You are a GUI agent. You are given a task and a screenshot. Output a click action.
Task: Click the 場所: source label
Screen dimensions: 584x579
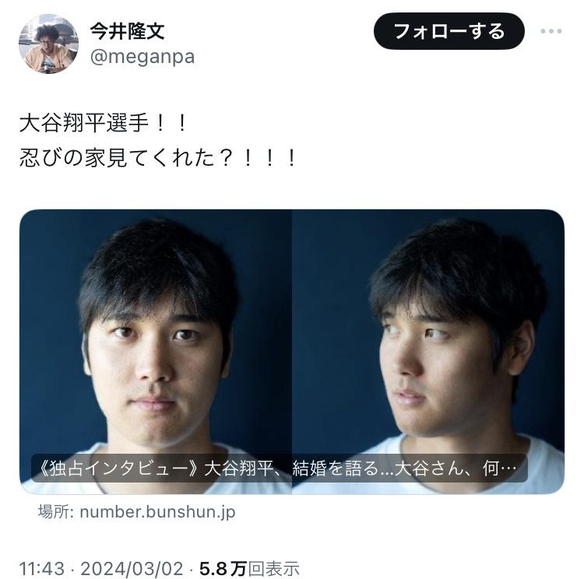coord(56,512)
